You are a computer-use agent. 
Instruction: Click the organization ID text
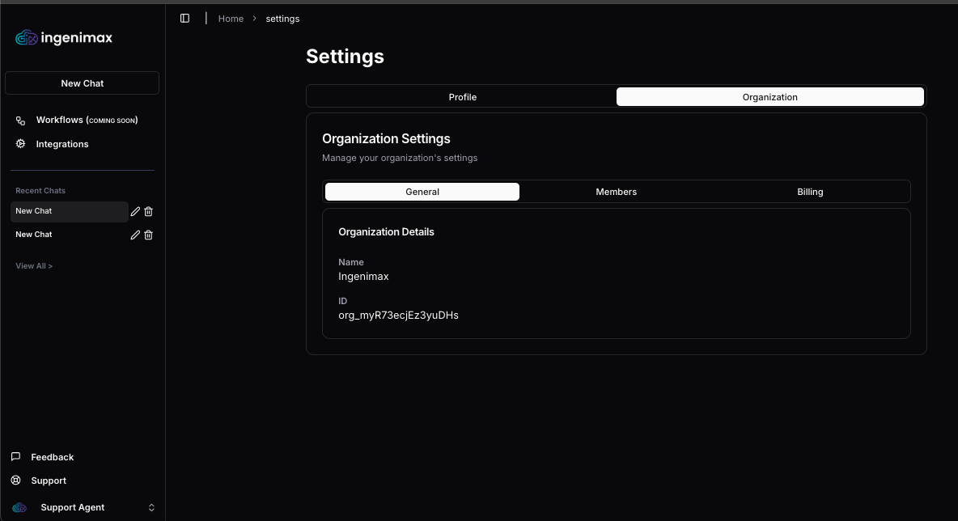click(398, 316)
